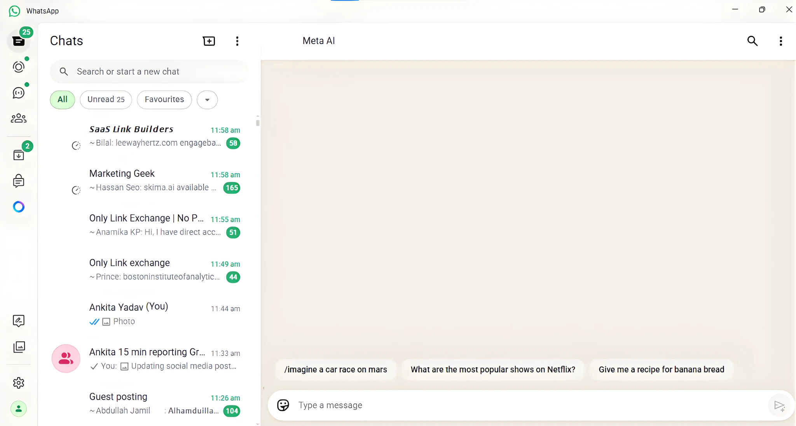Open the emoji picker in the message bar
This screenshot has height=426, width=796.
tap(283, 405)
